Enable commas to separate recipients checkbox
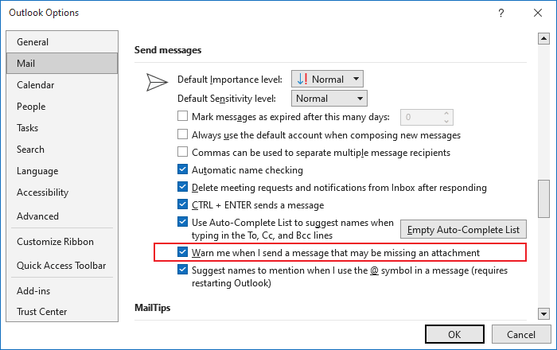 click(182, 152)
